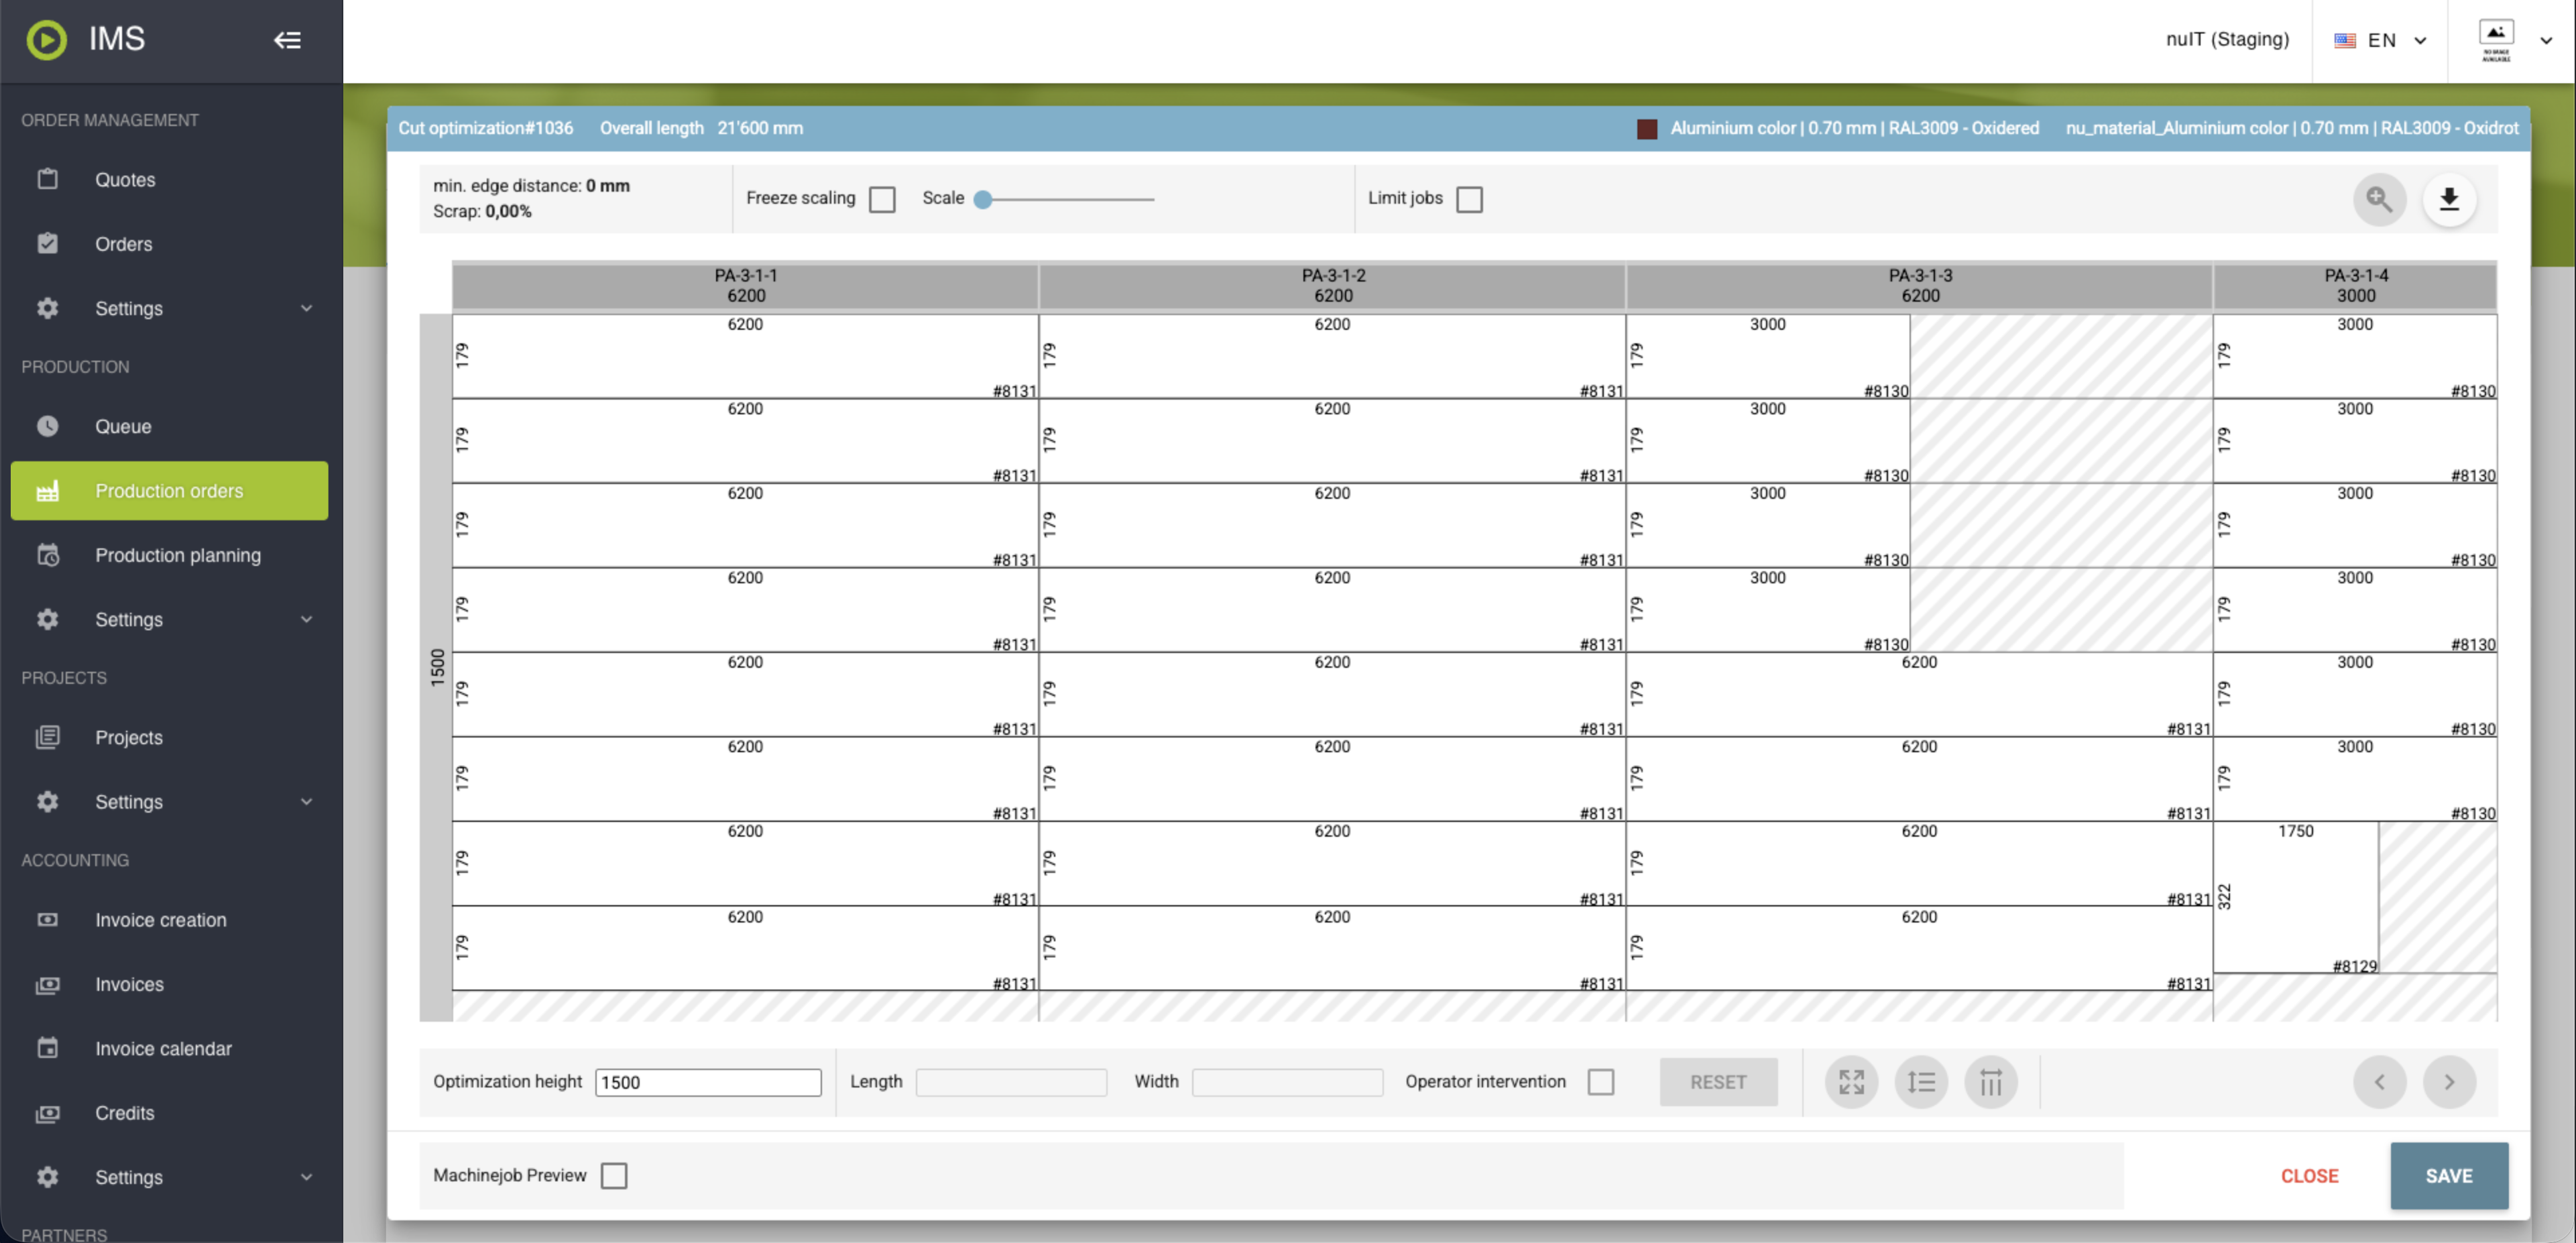
Task: Click the Invoice creation money icon
Action: click(x=47, y=919)
